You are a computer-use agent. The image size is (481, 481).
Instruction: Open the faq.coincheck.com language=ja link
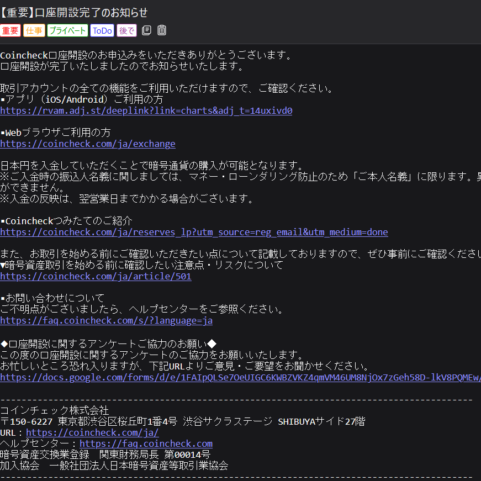click(106, 320)
